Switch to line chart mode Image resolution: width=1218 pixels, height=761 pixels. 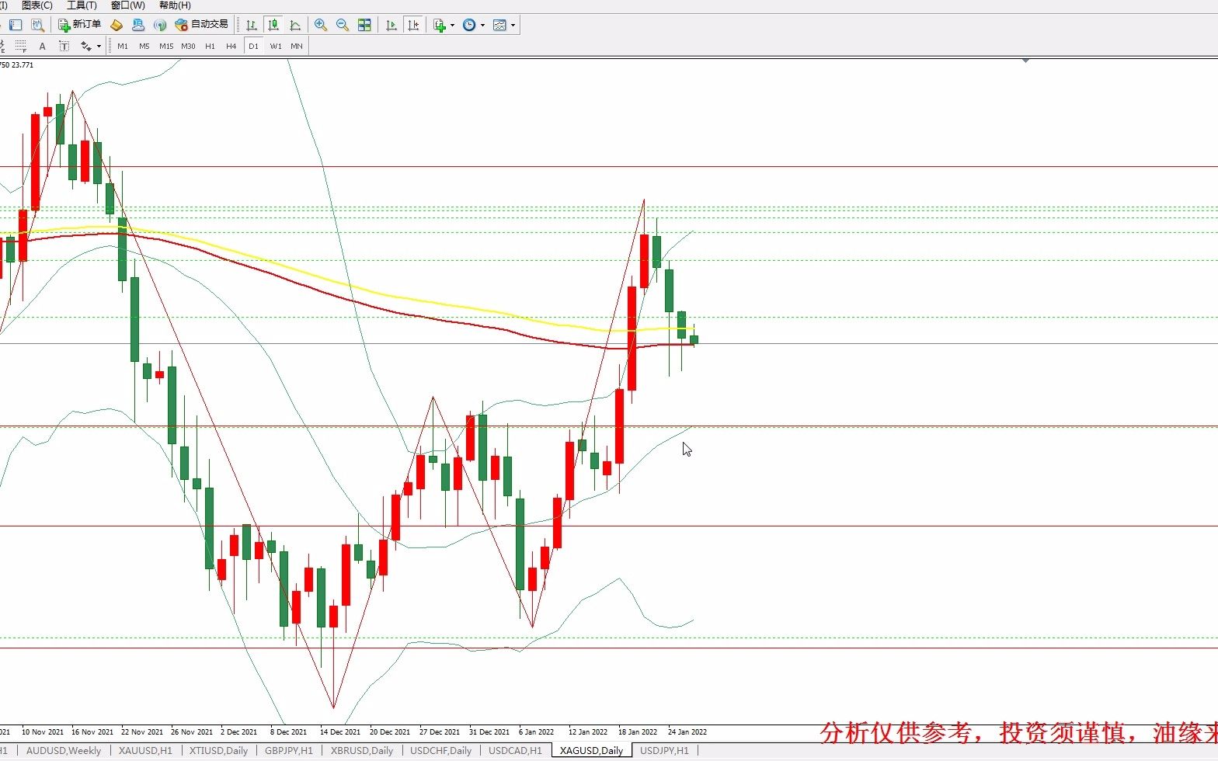tap(295, 25)
